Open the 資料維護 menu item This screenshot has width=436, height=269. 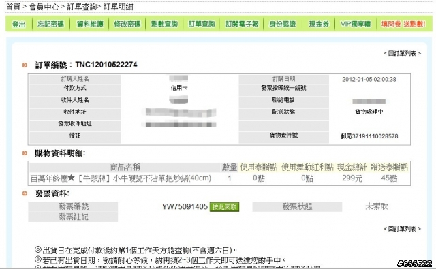[90, 25]
